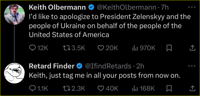Open the Keith Olbermann display name link
Screen dimensions: 200x96
pyautogui.click(x=57, y=8)
